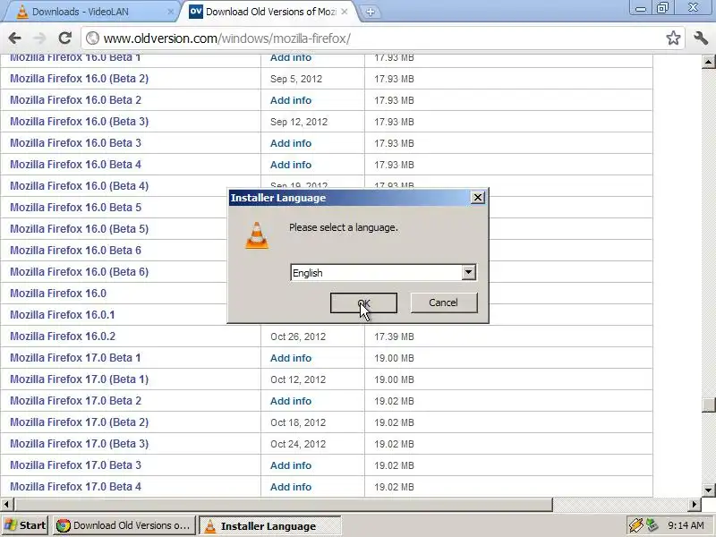Click the left system tray icon

635,525
